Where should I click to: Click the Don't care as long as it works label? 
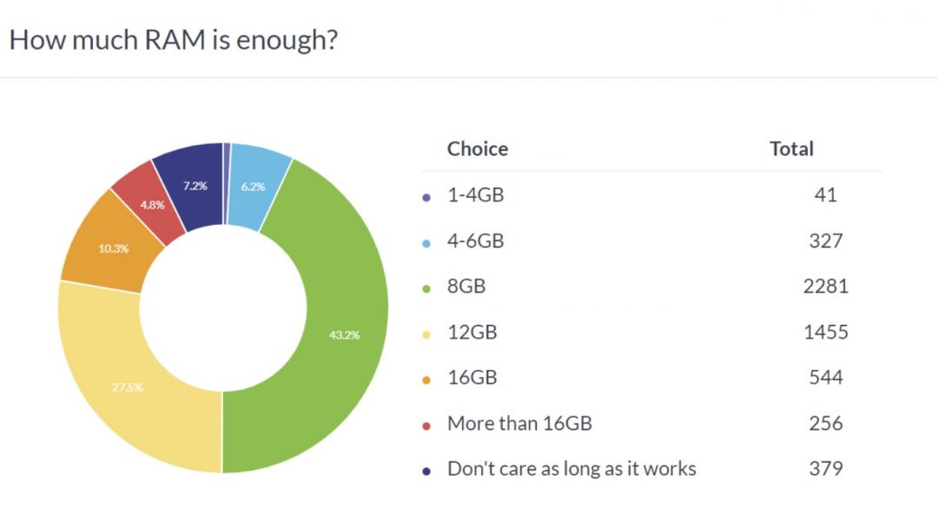(571, 469)
